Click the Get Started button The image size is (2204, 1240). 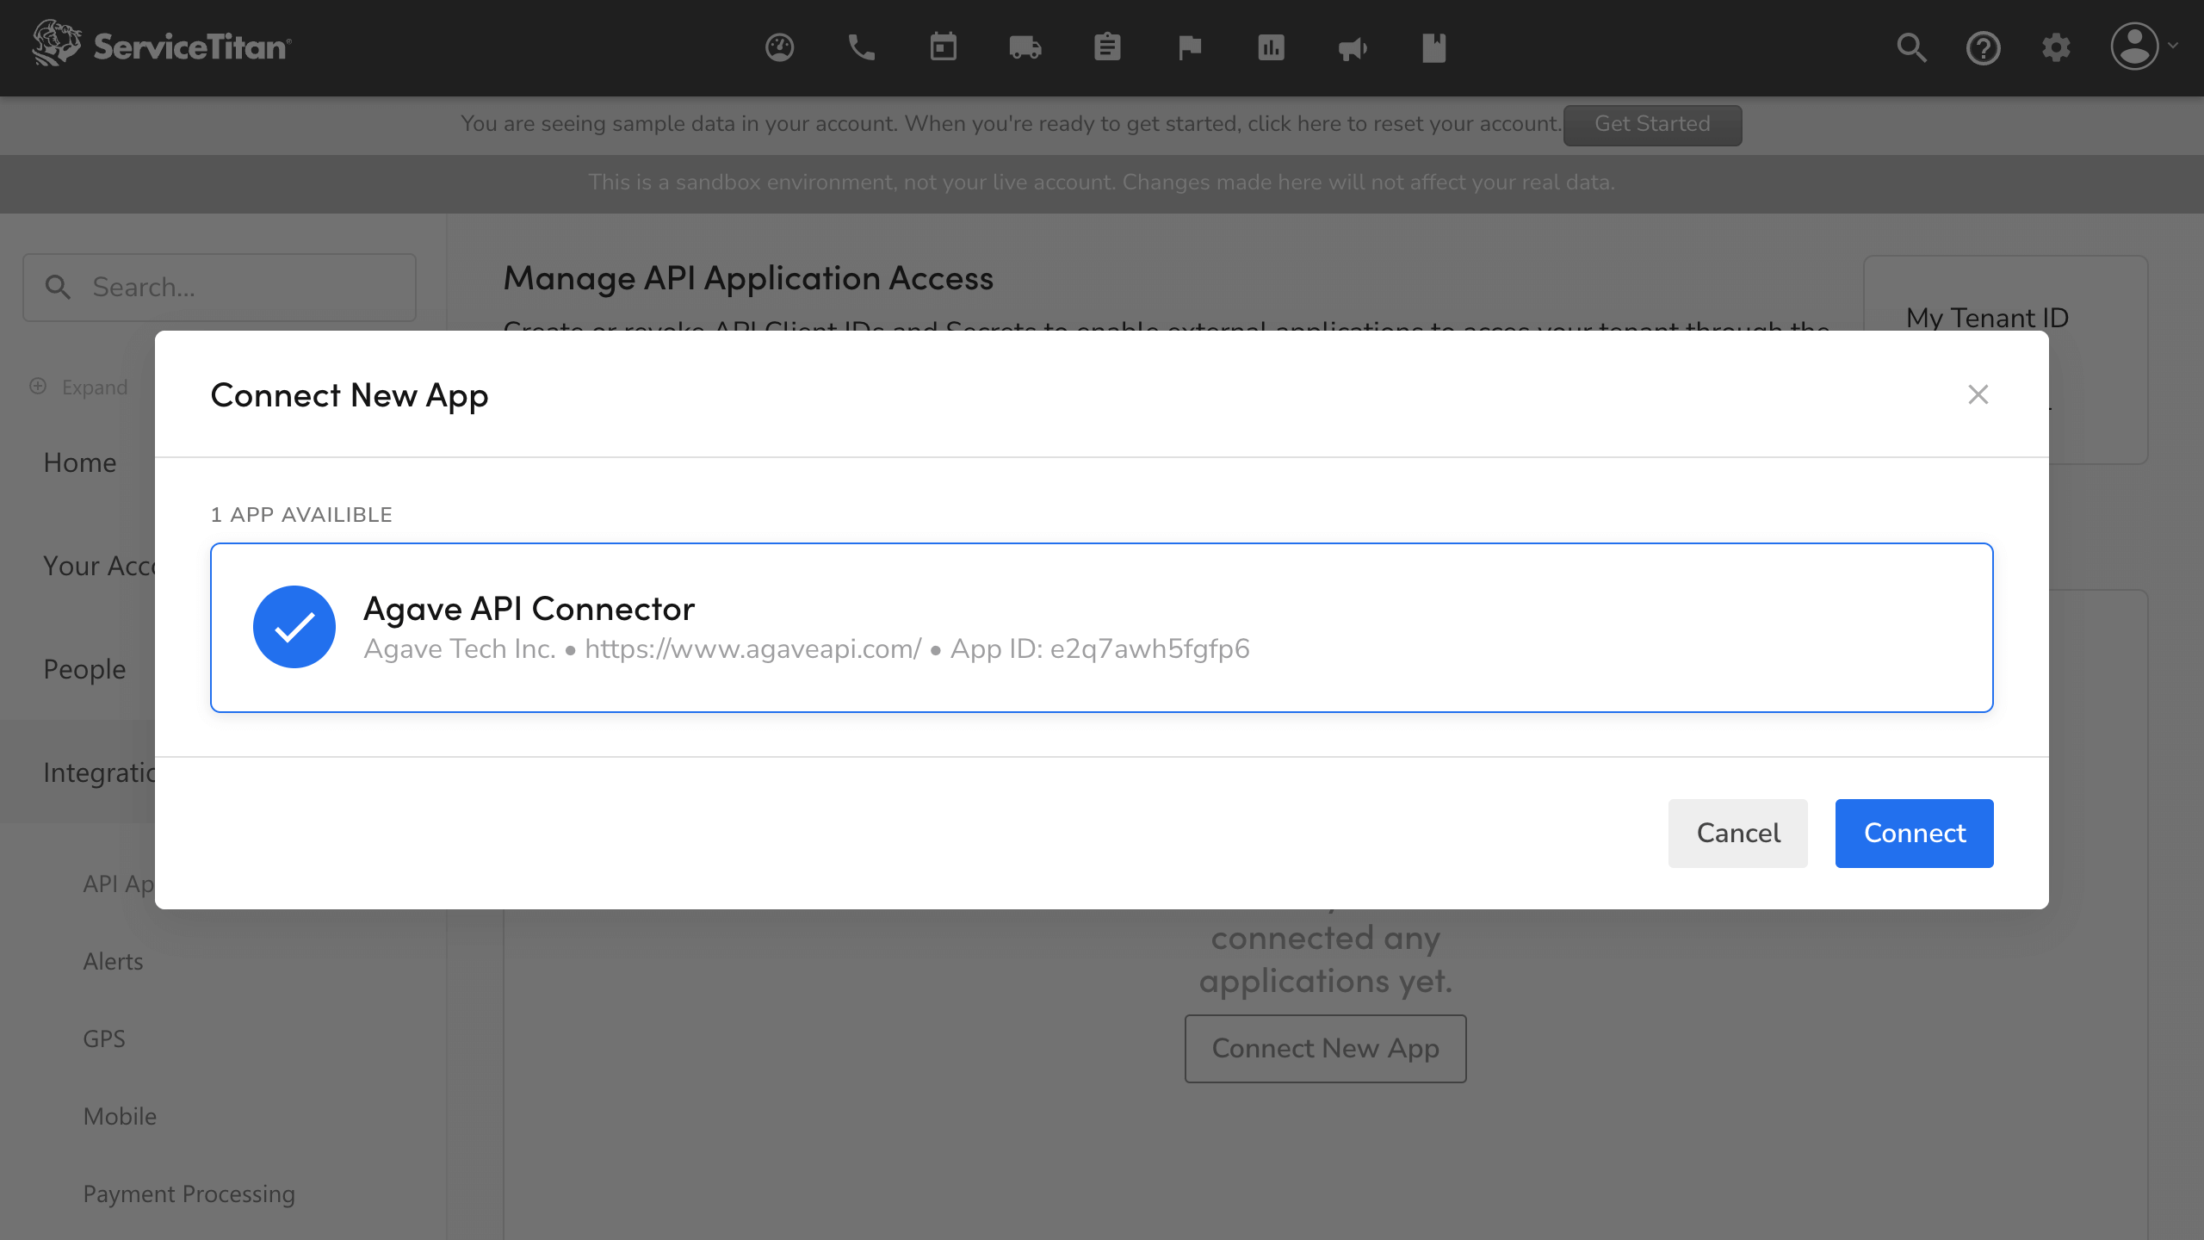pos(1653,125)
